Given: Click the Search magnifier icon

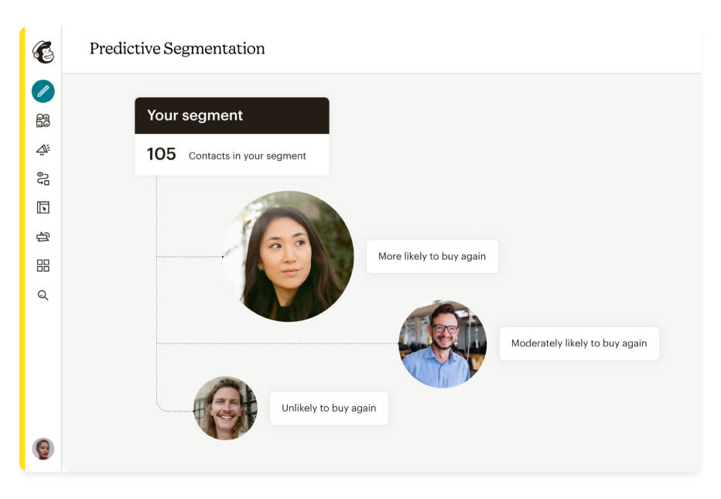Looking at the screenshot, I should click(43, 295).
